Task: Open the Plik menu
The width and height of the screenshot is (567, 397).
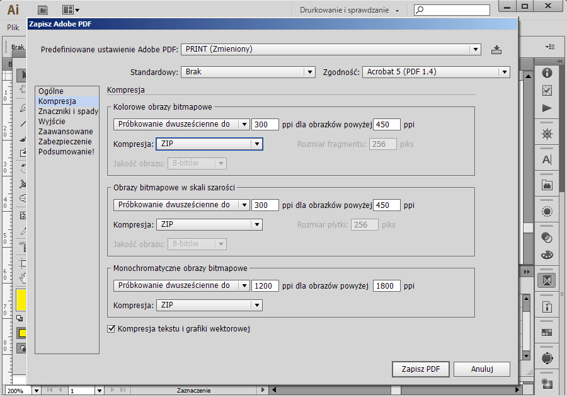Action: [13, 28]
